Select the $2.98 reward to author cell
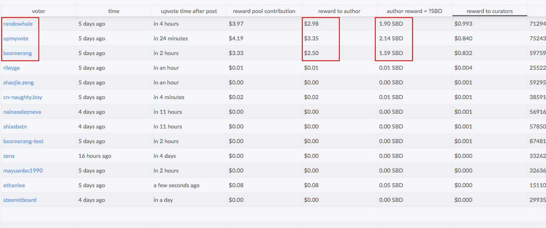Image resolution: width=546 pixels, height=228 pixels. 339,24
